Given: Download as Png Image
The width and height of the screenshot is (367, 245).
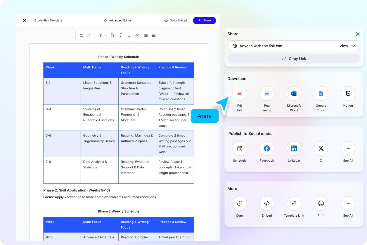Looking at the screenshot, I should coord(267,94).
